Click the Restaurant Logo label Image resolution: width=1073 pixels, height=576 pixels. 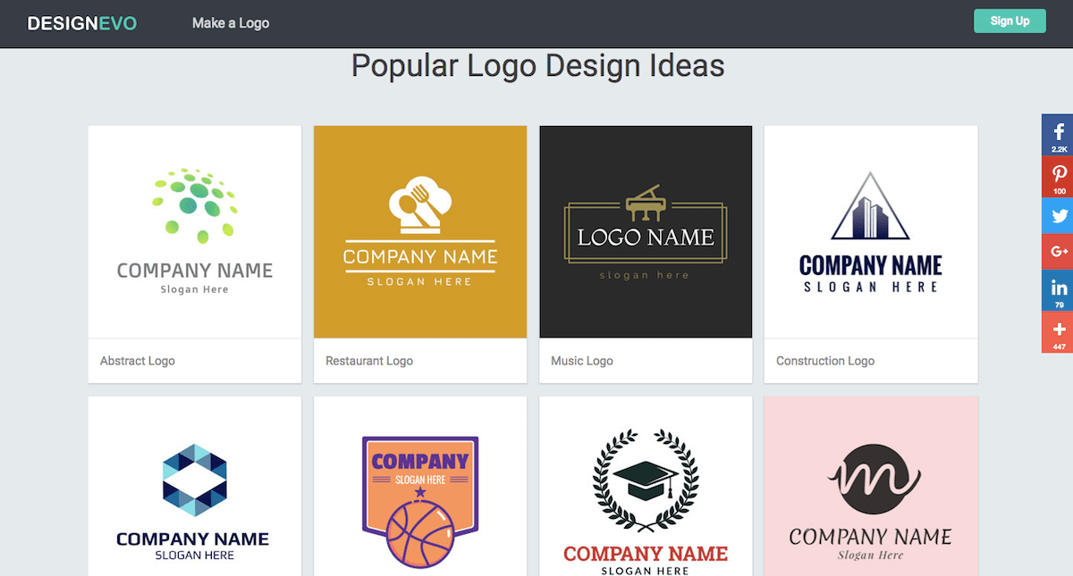click(369, 361)
